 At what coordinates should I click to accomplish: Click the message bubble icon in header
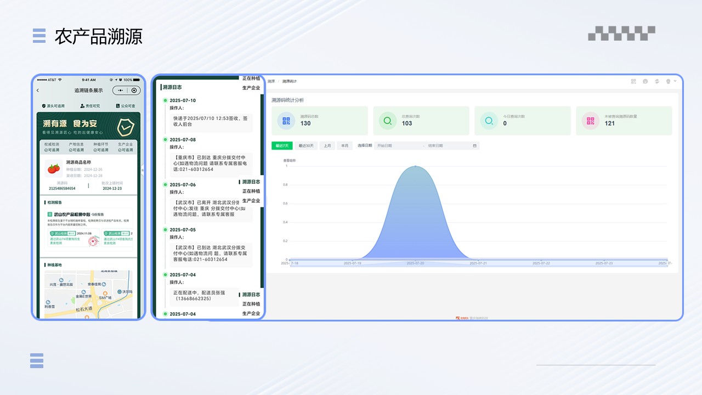645,81
